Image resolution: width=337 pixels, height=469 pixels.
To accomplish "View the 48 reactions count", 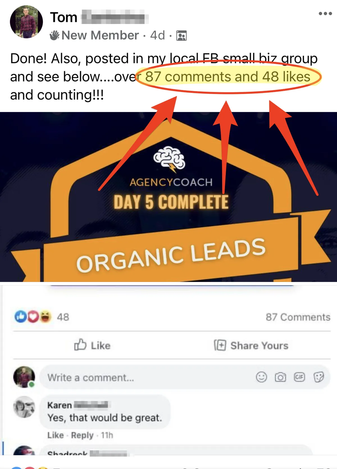I will (x=63, y=317).
